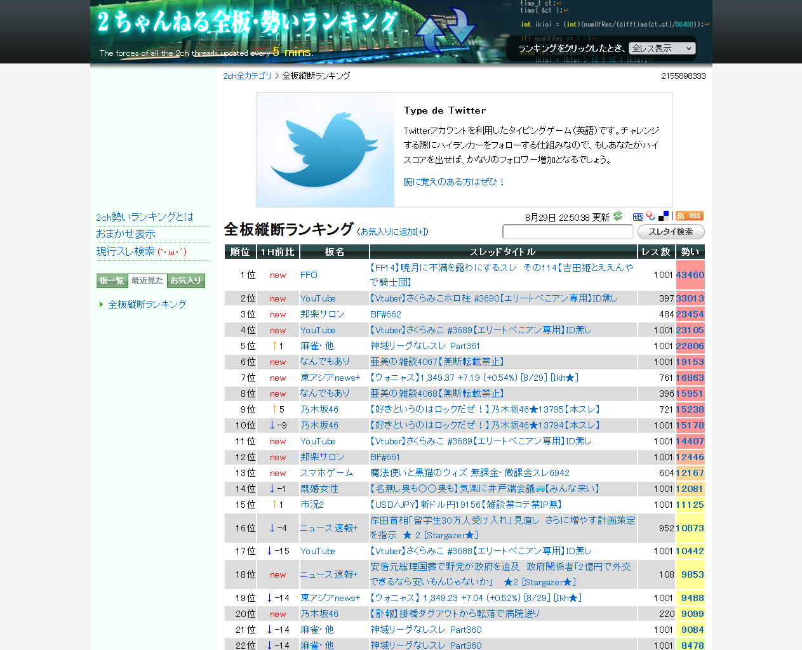Click the レス数 column header

pos(656,252)
